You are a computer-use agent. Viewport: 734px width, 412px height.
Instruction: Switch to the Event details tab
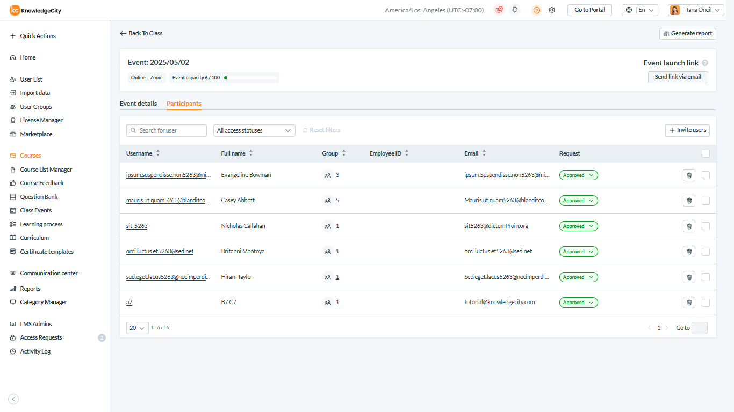[x=138, y=104]
